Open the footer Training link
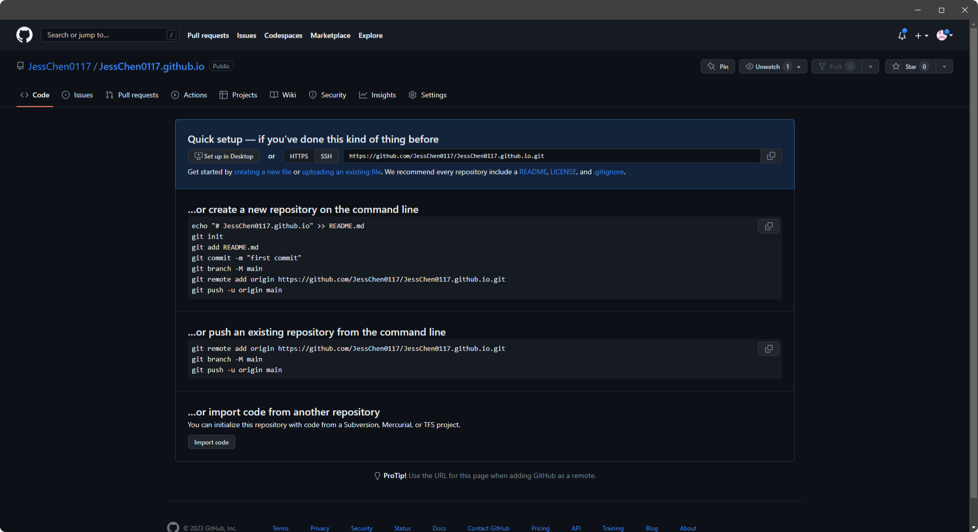 (x=613, y=528)
